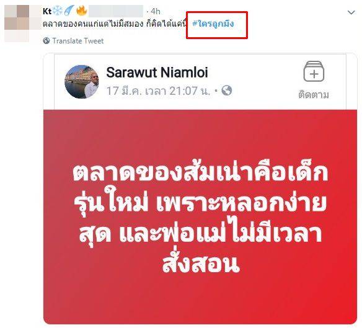The width and height of the screenshot is (362, 328).
Task: Click the globe icon beside Translate Tweet
Action: point(46,41)
